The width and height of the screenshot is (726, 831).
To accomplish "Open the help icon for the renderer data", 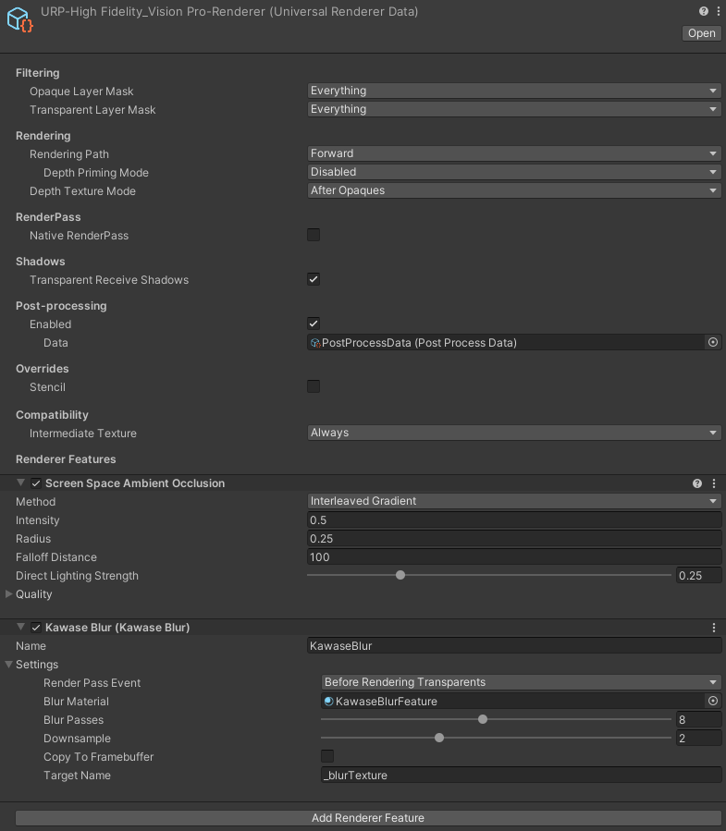I will (x=701, y=10).
